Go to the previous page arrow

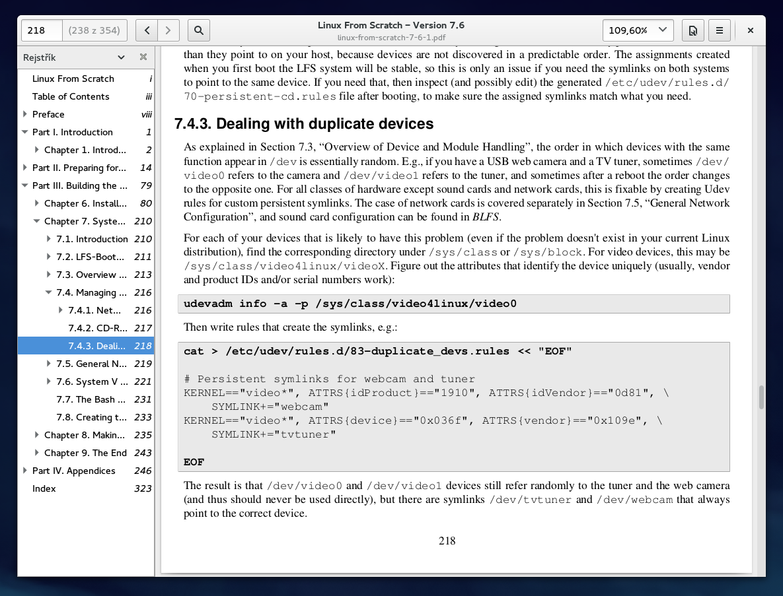point(147,30)
